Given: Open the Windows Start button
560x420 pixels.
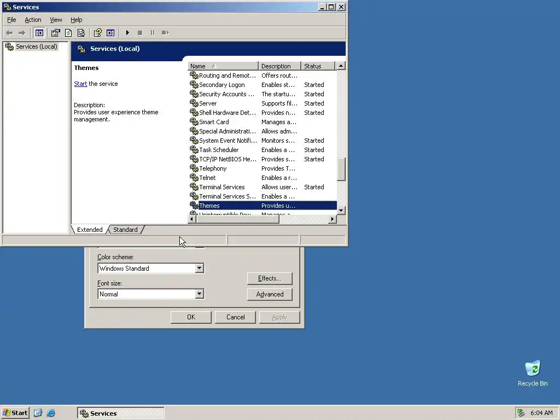Looking at the screenshot, I should pyautogui.click(x=15, y=413).
